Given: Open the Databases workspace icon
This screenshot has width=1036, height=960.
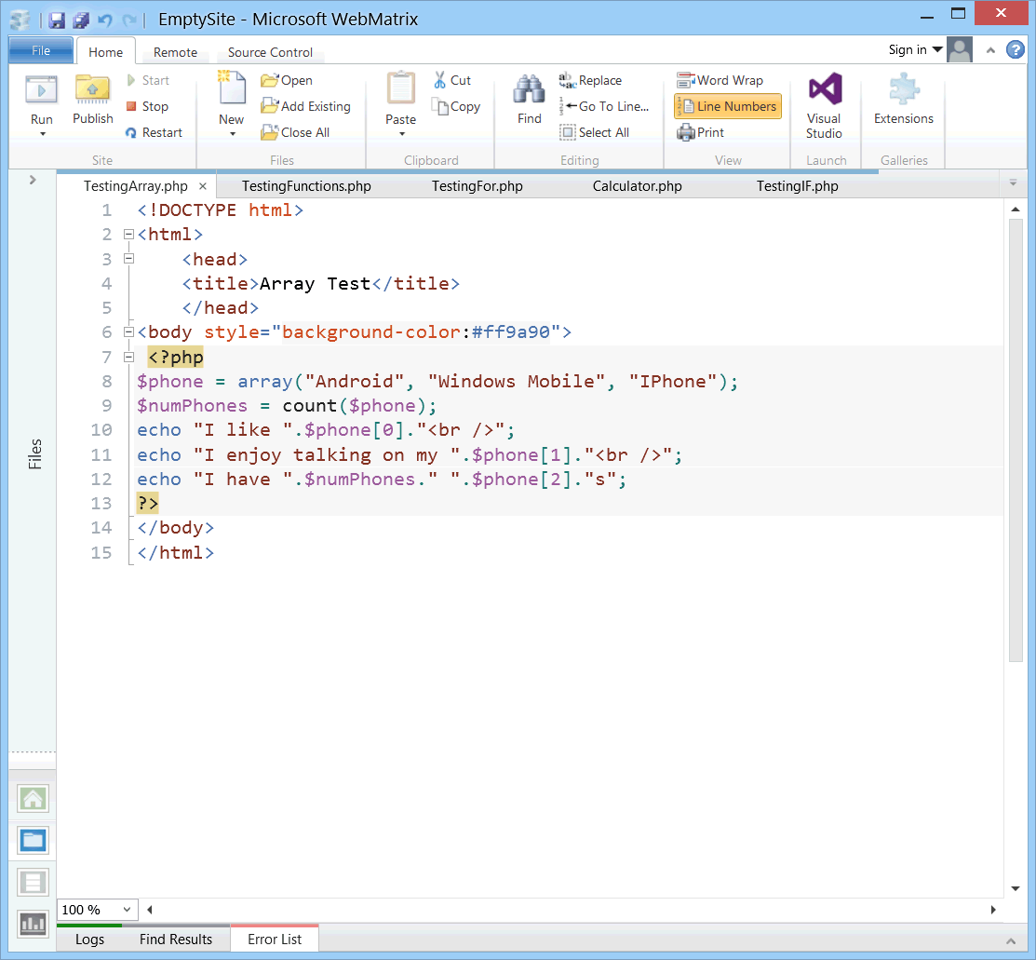Looking at the screenshot, I should tap(33, 882).
